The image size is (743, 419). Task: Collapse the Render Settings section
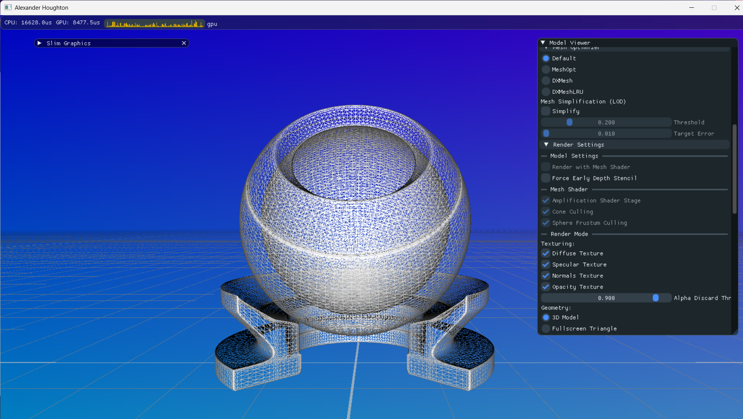546,144
